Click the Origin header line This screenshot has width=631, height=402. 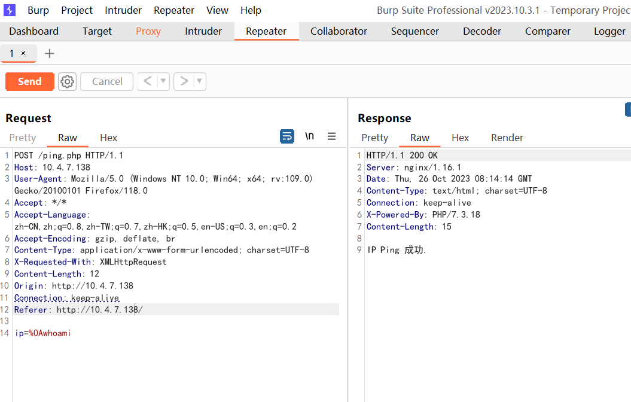tap(74, 286)
